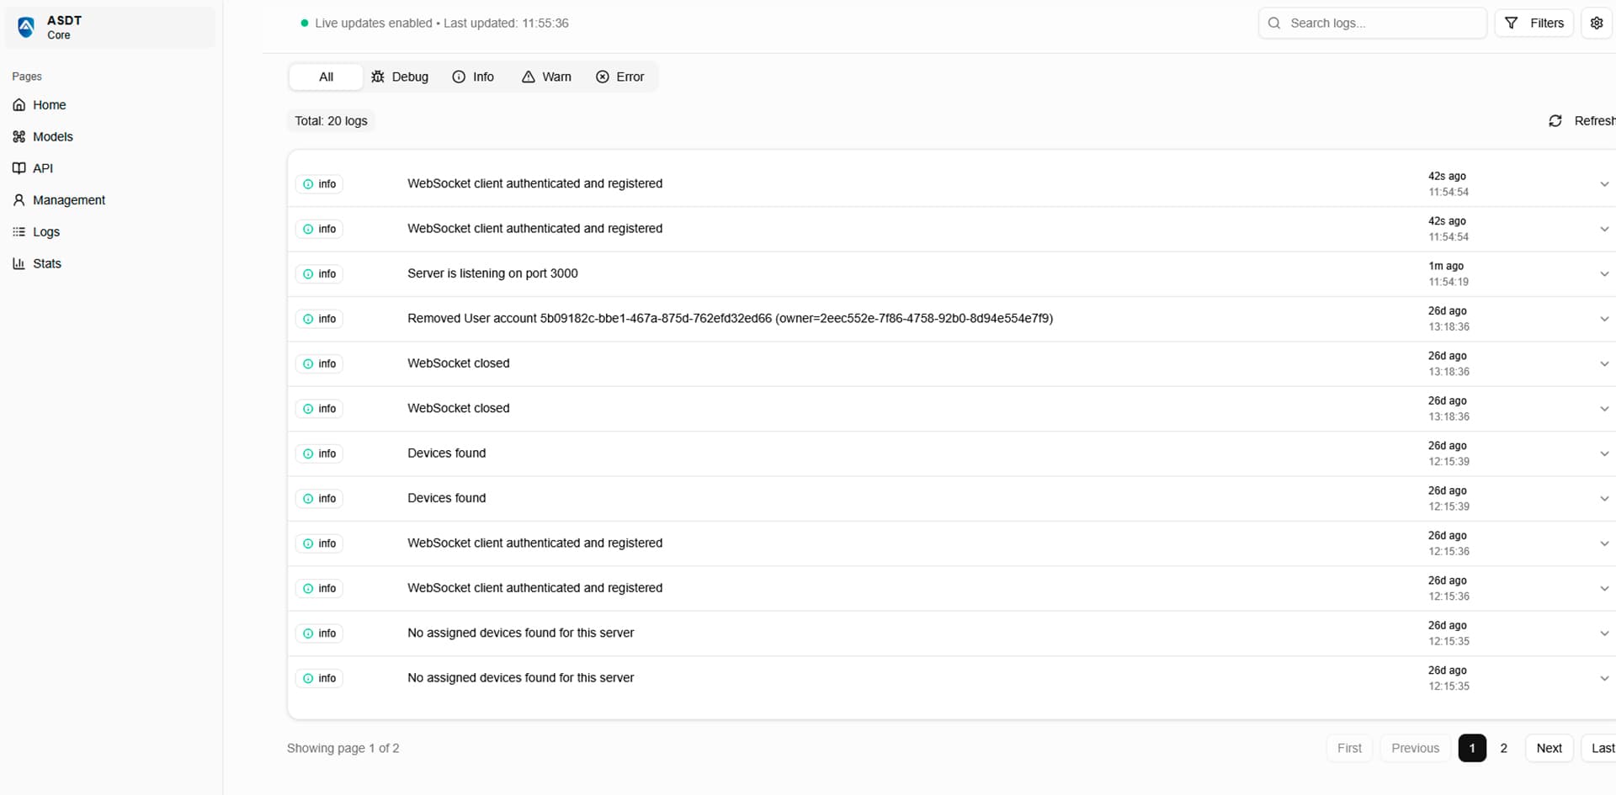
Task: Go to Models in the sidebar
Action: 52,136
